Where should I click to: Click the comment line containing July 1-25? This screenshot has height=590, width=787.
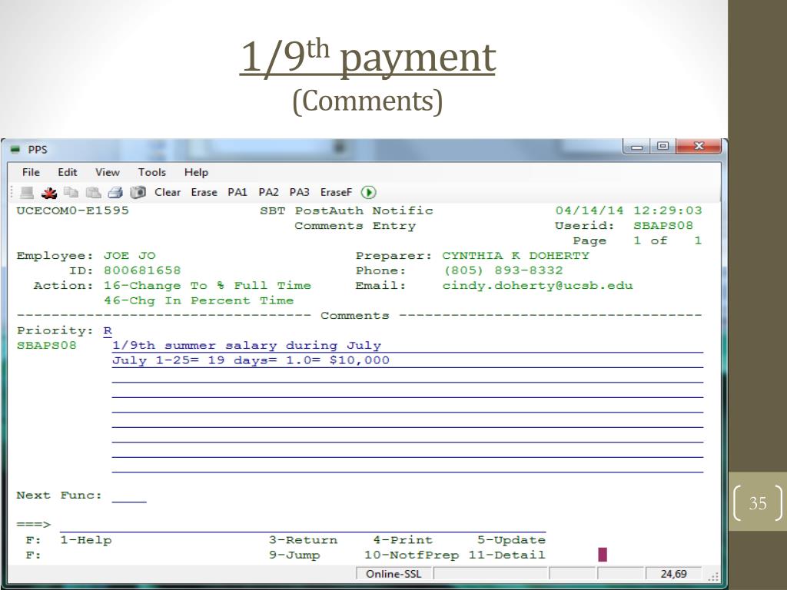407,360
